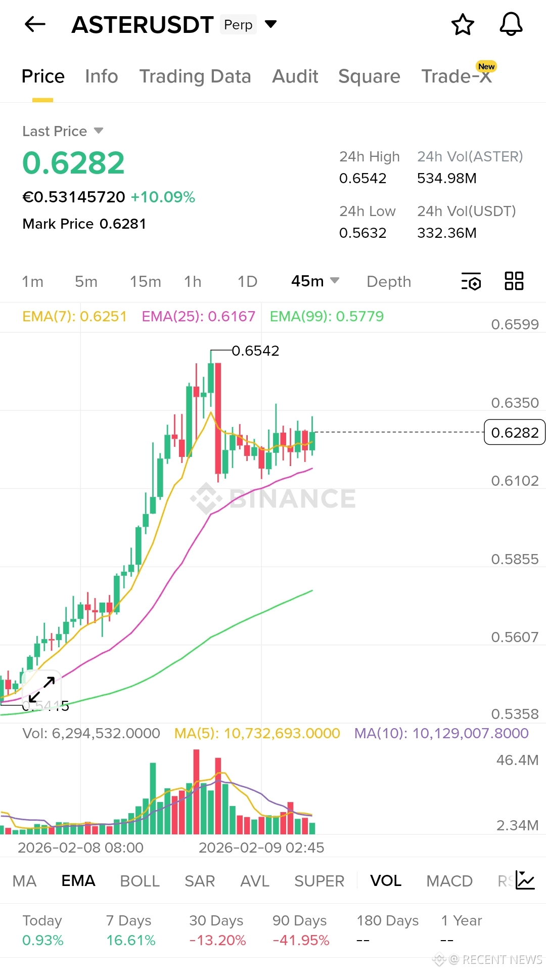
Task: Tap the 30 Days -13.20% performance
Action: coord(217,930)
